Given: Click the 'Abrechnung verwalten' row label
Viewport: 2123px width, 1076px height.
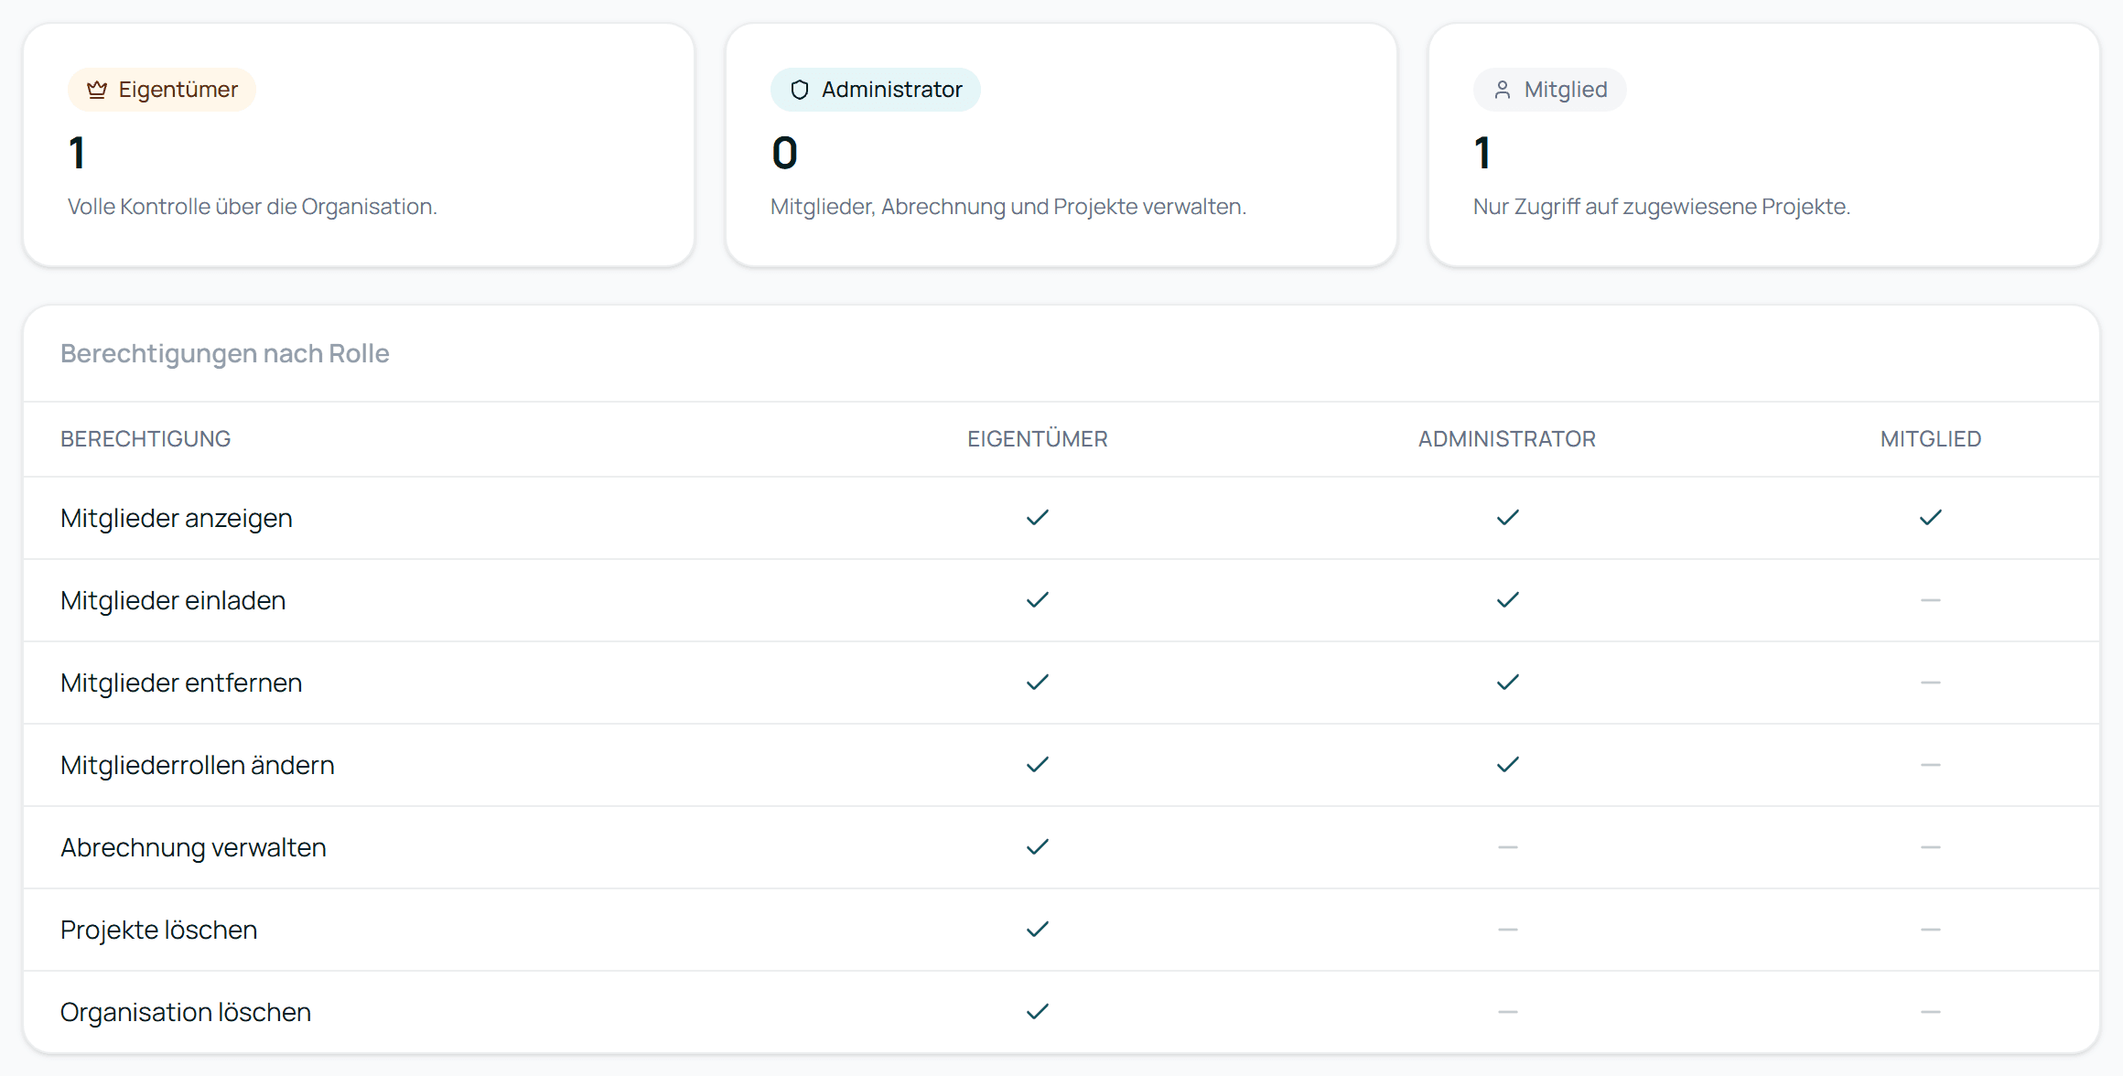Looking at the screenshot, I should click(x=193, y=848).
